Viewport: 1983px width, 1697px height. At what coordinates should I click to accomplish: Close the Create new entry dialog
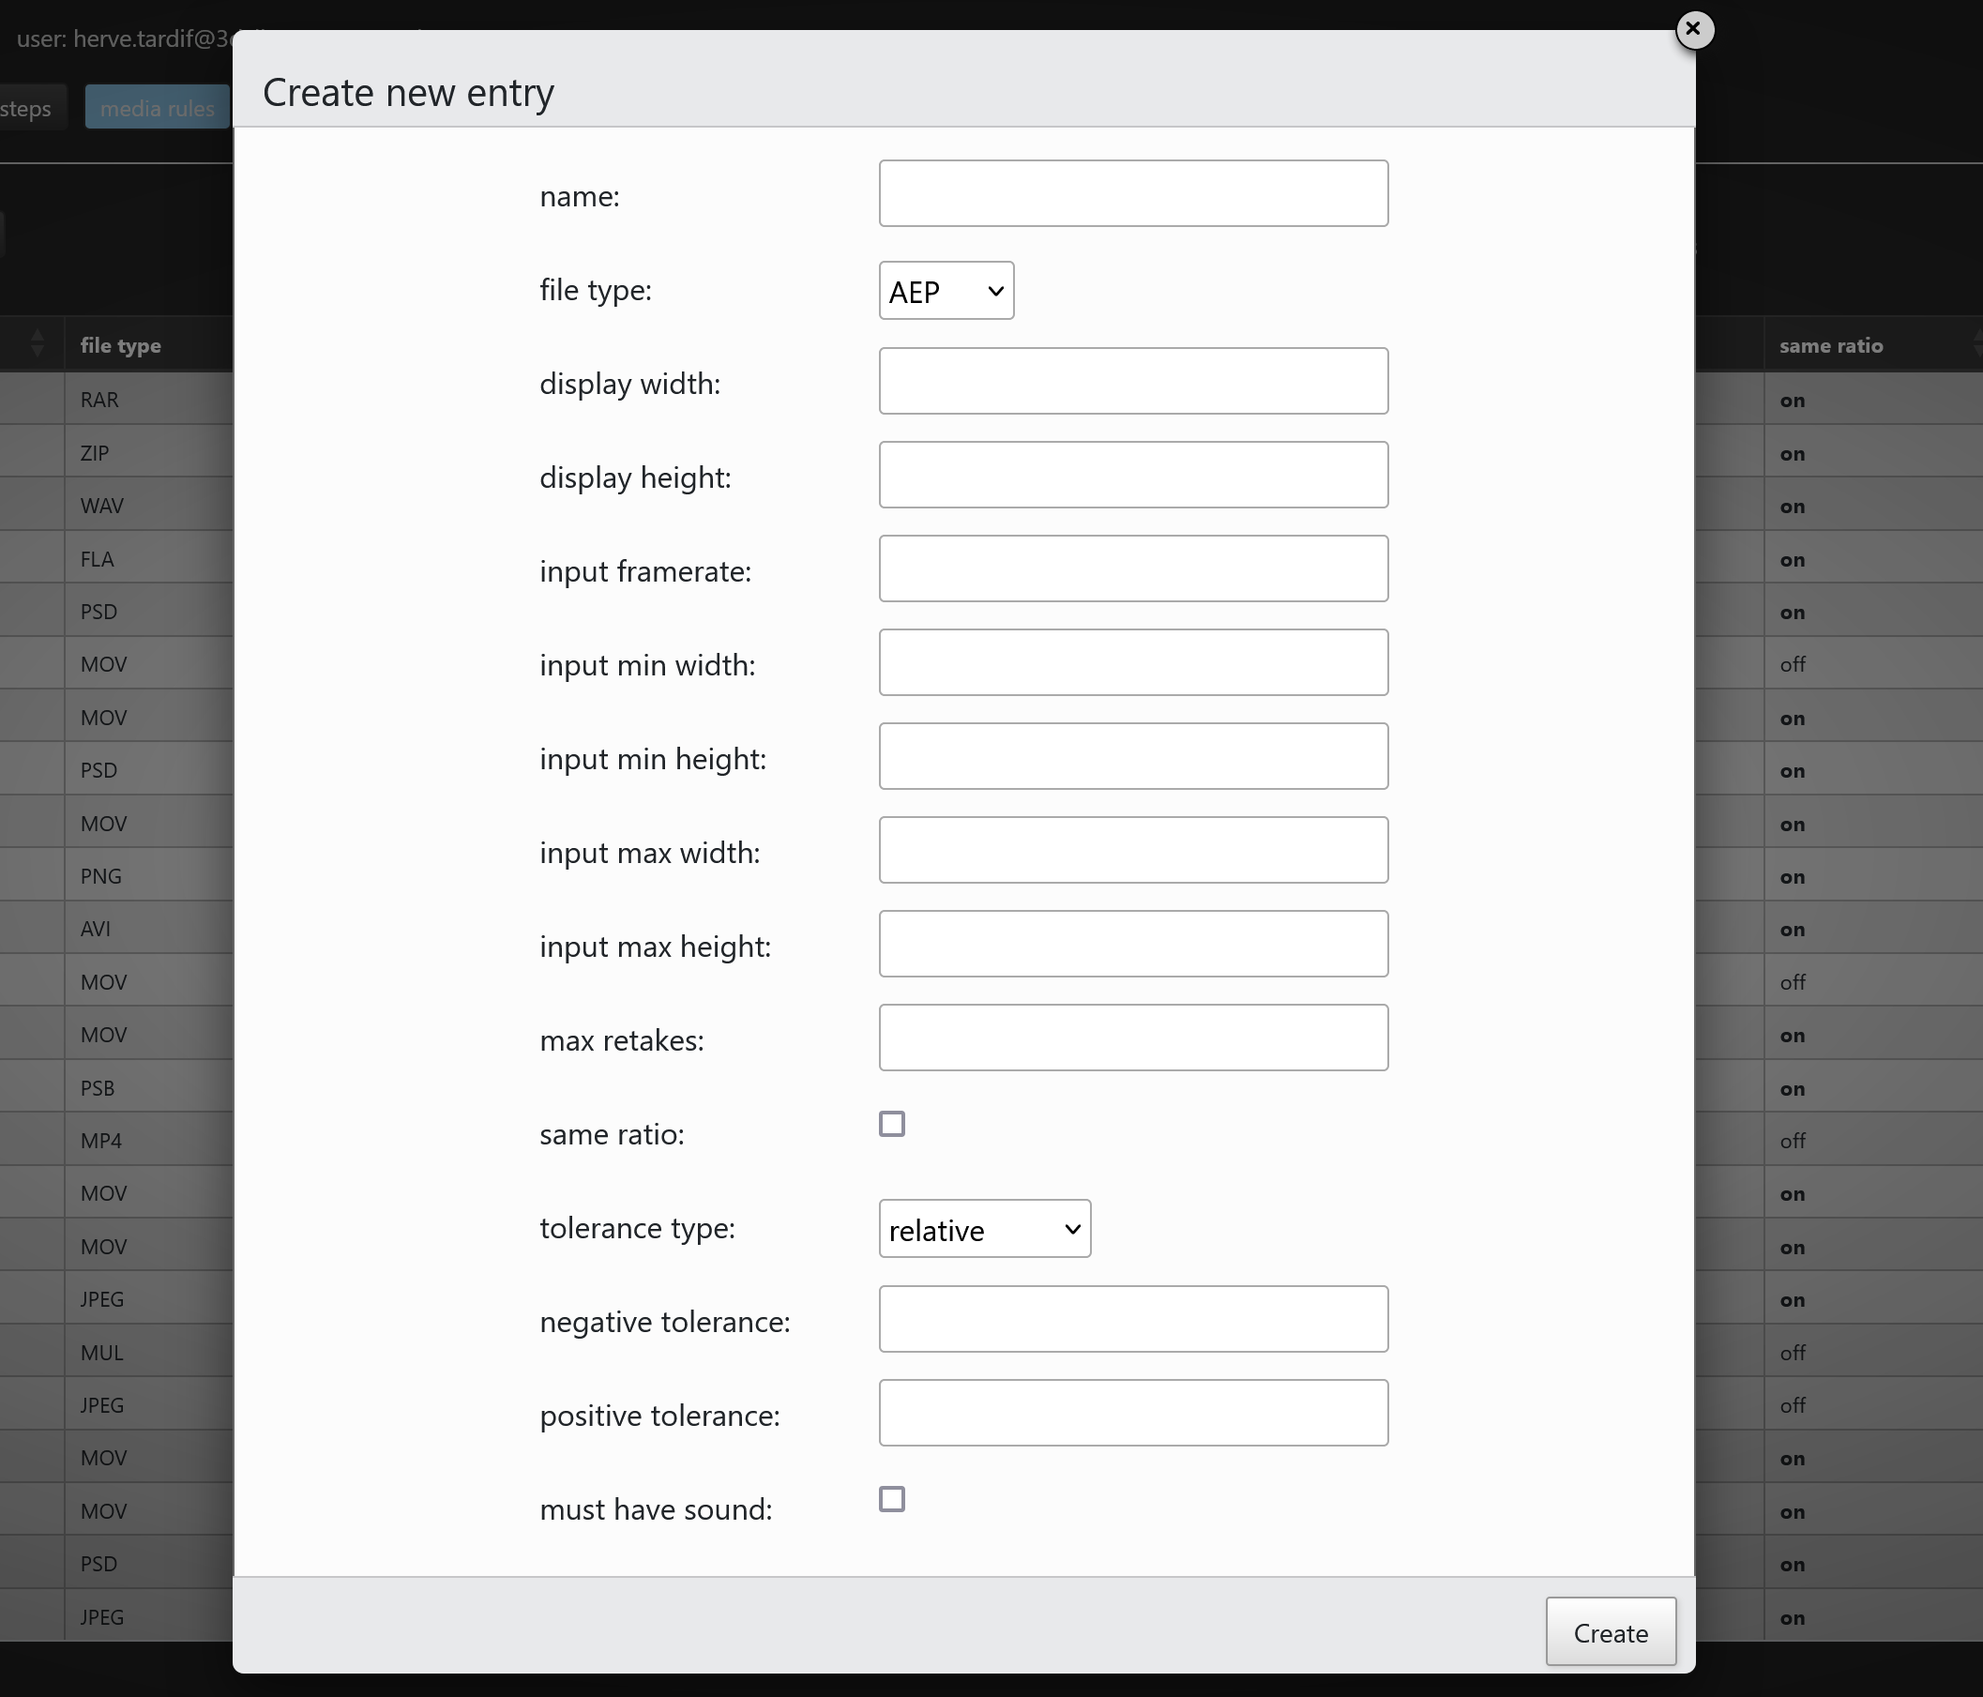1693,30
